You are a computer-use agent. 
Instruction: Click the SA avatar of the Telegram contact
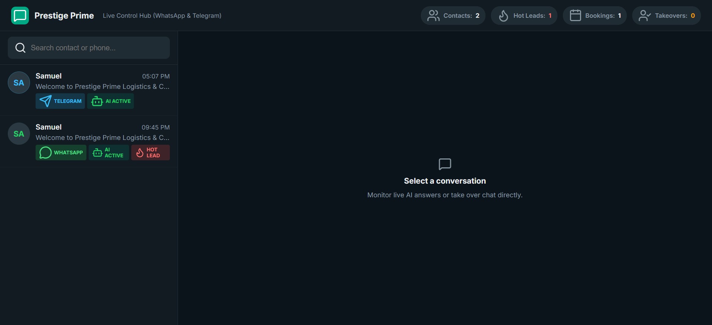[19, 83]
